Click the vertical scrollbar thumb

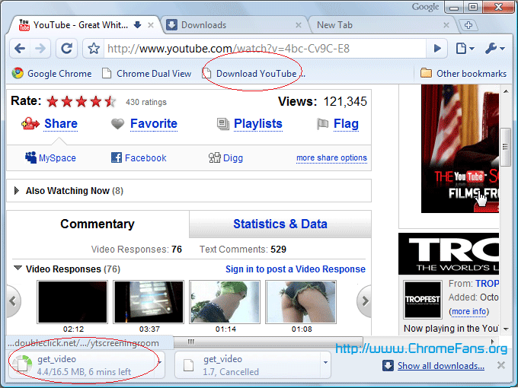505,147
